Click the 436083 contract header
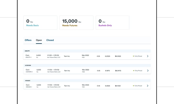Viewport: 174px width, 104px height. 87,81
